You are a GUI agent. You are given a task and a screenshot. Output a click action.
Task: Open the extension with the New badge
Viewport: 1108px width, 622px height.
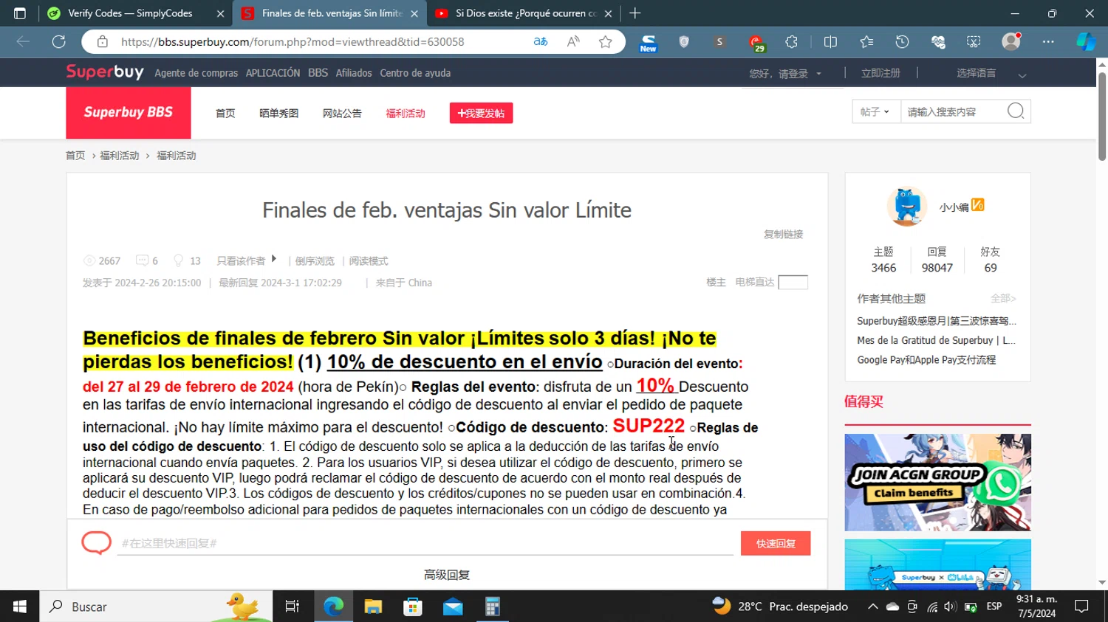pyautogui.click(x=648, y=43)
